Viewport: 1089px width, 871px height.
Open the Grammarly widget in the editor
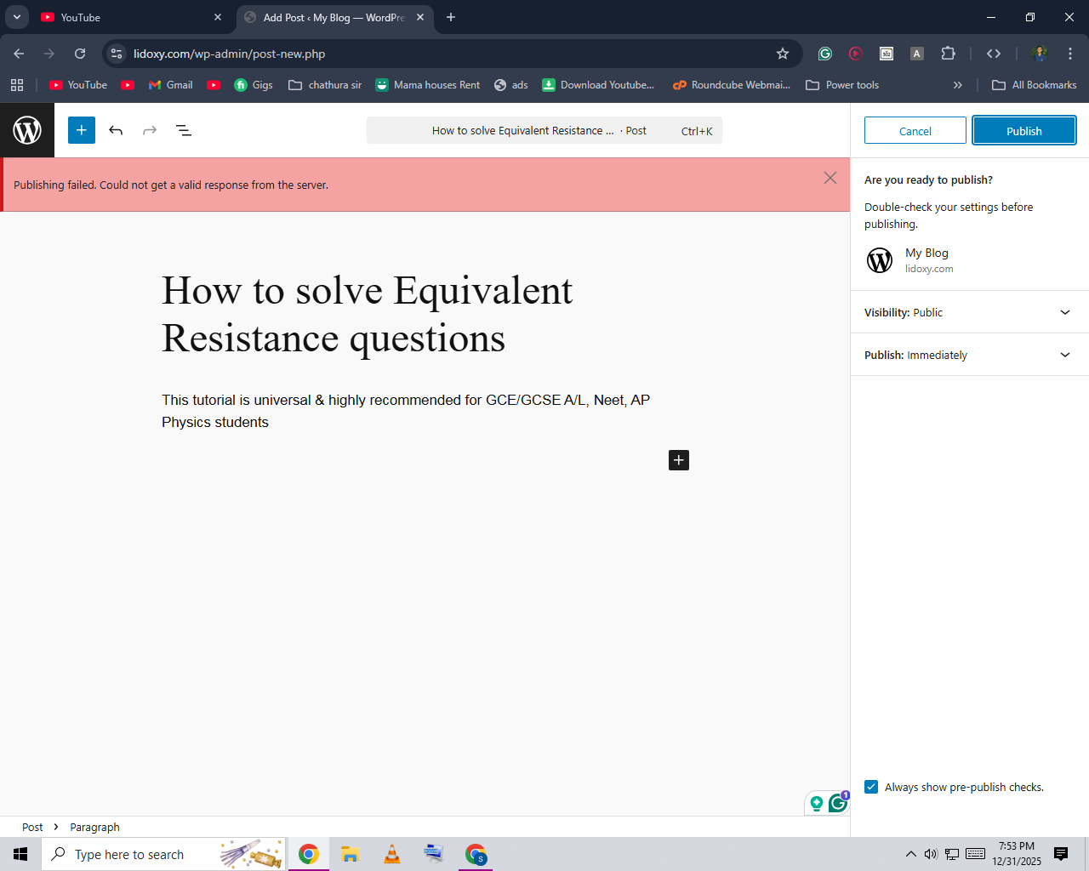pos(838,802)
